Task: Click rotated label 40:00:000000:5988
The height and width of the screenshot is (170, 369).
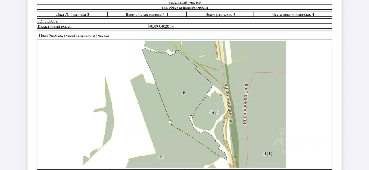Action: [246, 104]
